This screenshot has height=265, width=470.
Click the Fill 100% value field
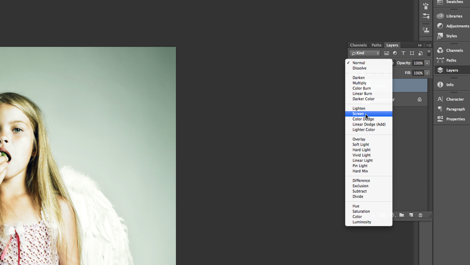[418, 73]
